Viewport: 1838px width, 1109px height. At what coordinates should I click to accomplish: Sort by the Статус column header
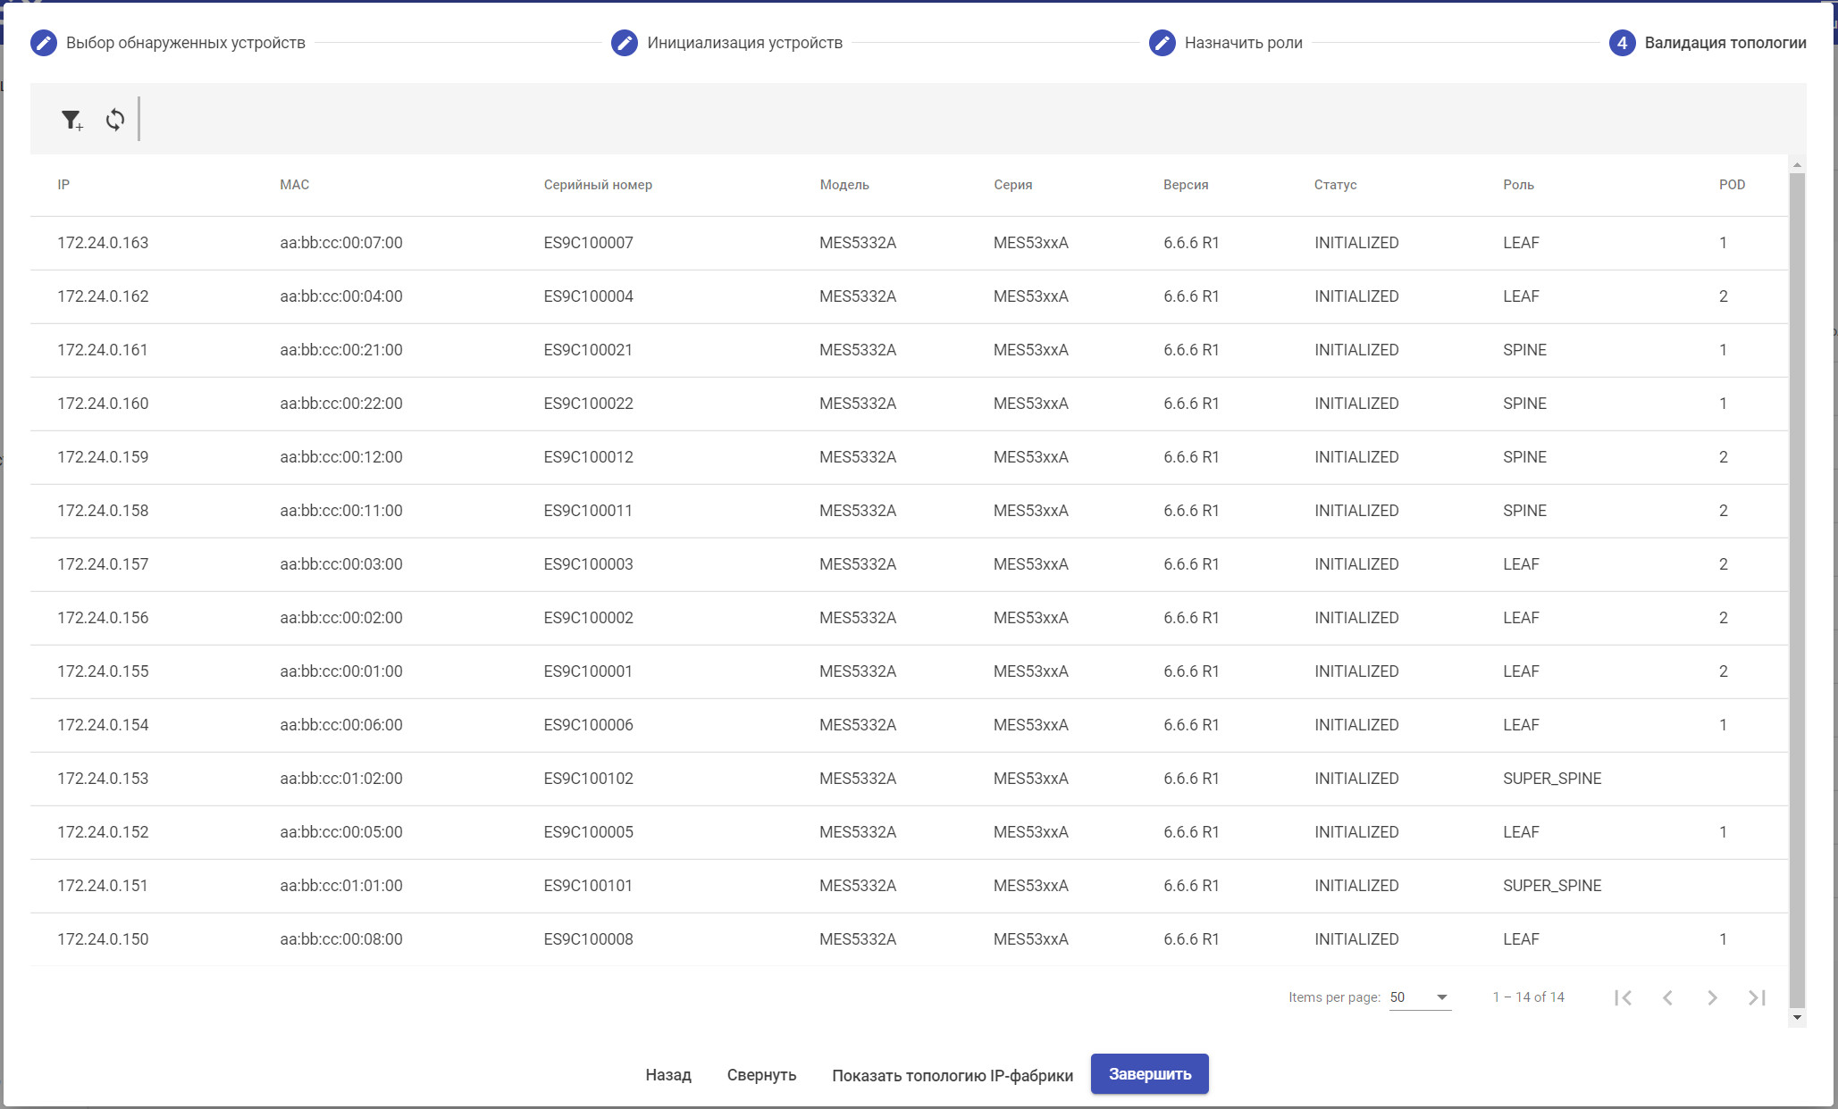[1335, 185]
